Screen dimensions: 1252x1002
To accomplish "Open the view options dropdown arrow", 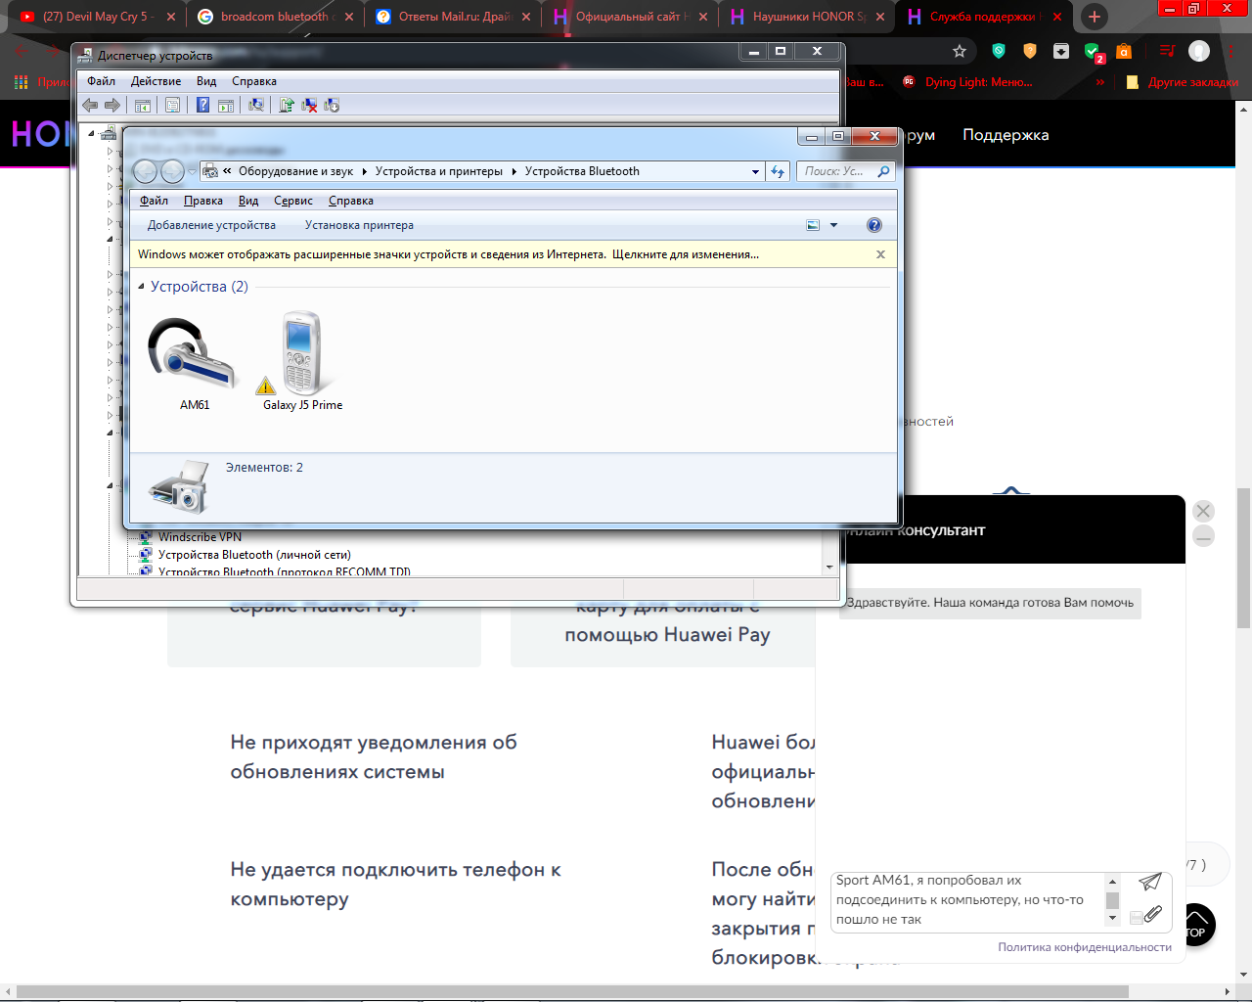I will pos(833,225).
